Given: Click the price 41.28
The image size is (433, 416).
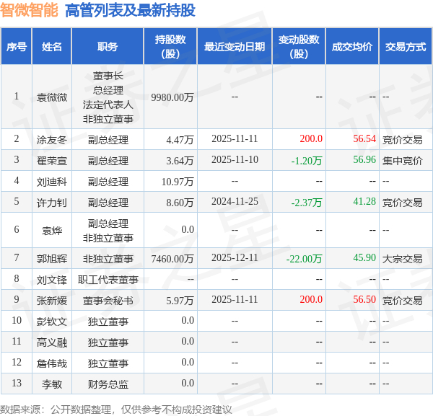Looking at the screenshot, I should point(364,201).
